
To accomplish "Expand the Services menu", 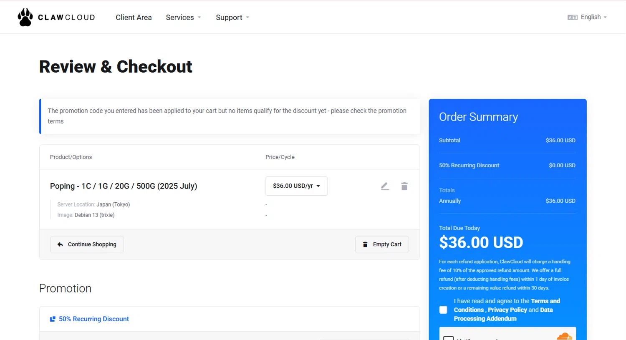I will [183, 18].
